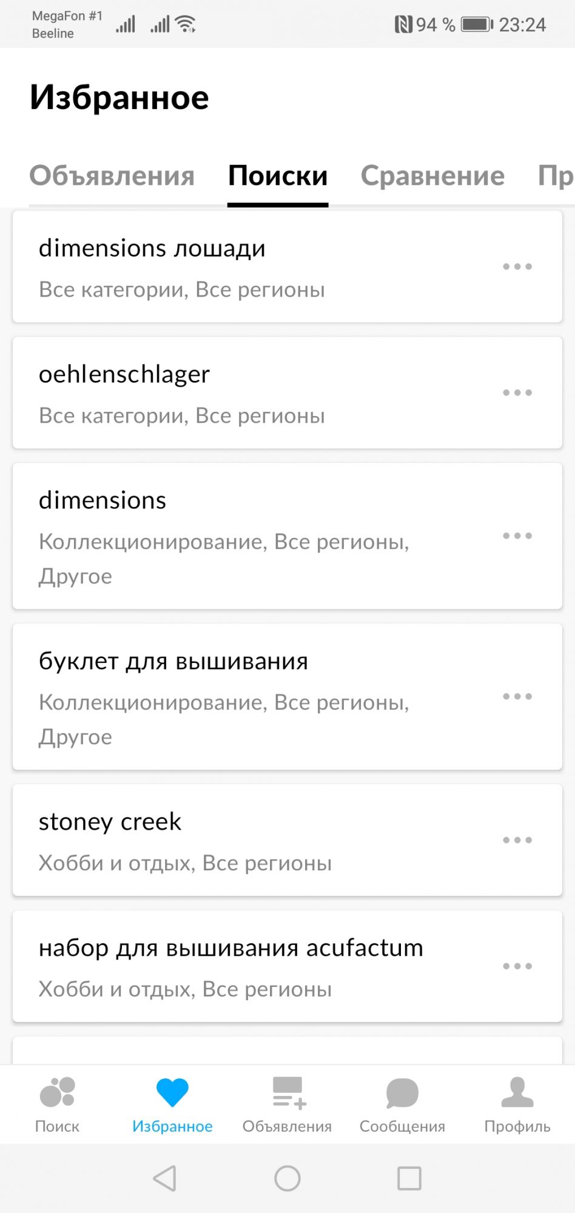
Task: Show more options for 'буклет для вышивания'
Action: (517, 696)
